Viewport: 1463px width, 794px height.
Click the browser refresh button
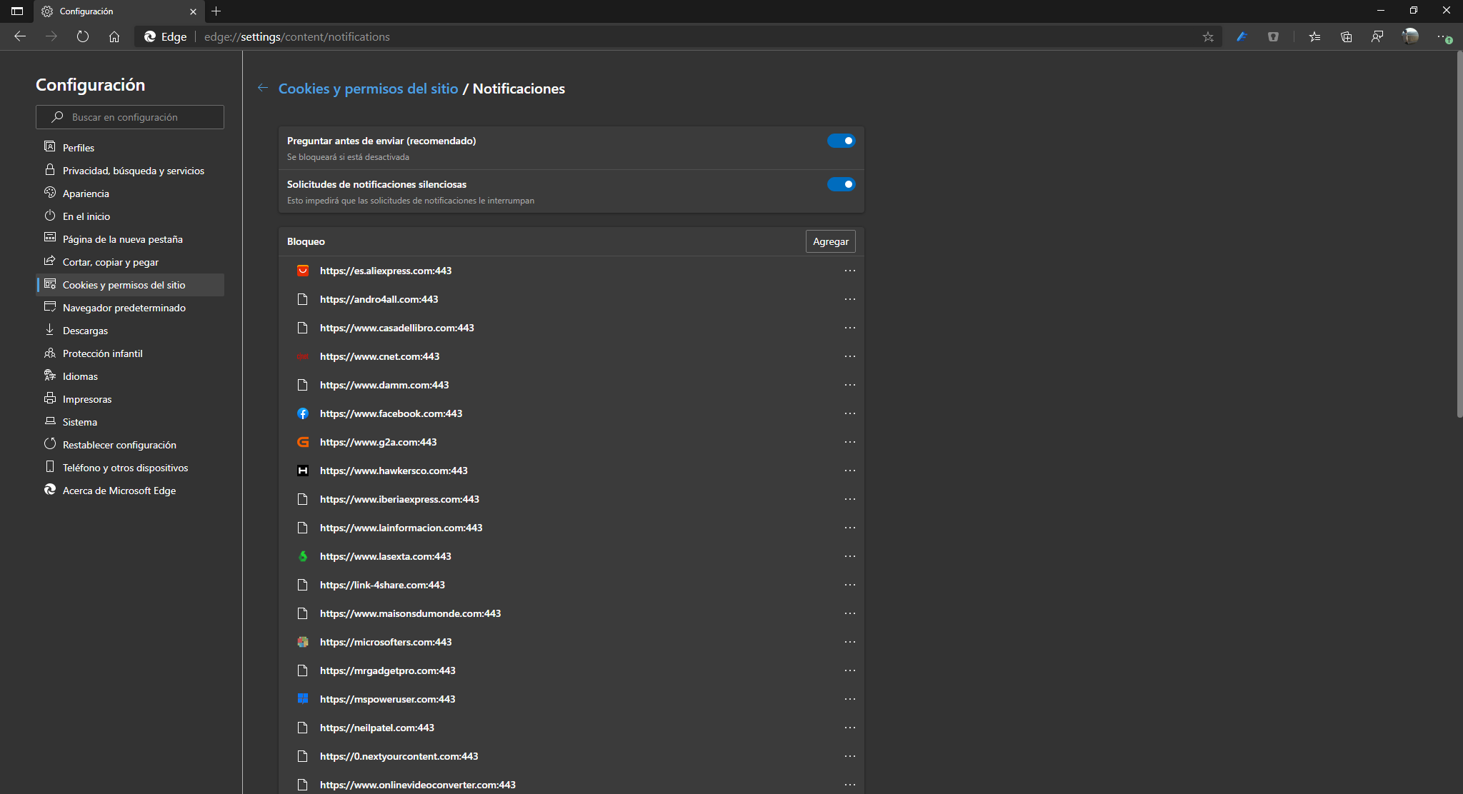(x=83, y=36)
